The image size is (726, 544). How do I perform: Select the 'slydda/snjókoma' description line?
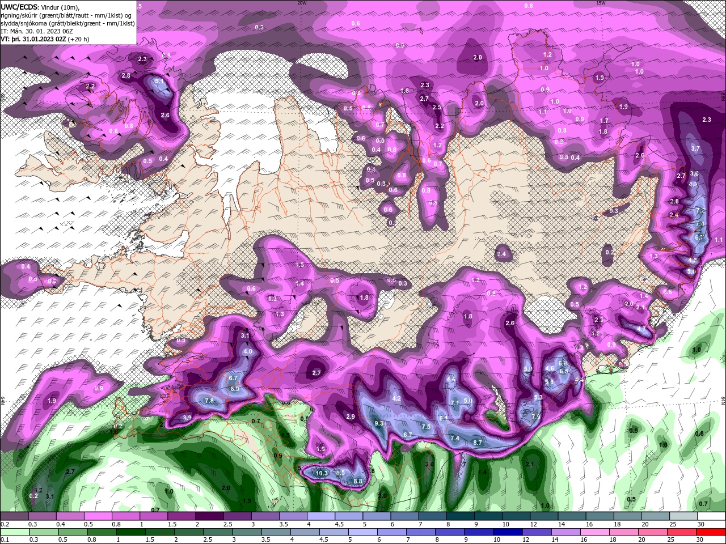pyautogui.click(x=68, y=23)
